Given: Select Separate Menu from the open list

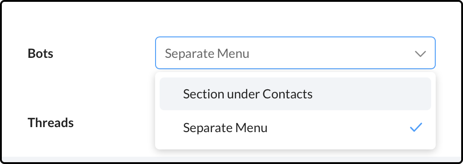Looking at the screenshot, I should pos(295,128).
